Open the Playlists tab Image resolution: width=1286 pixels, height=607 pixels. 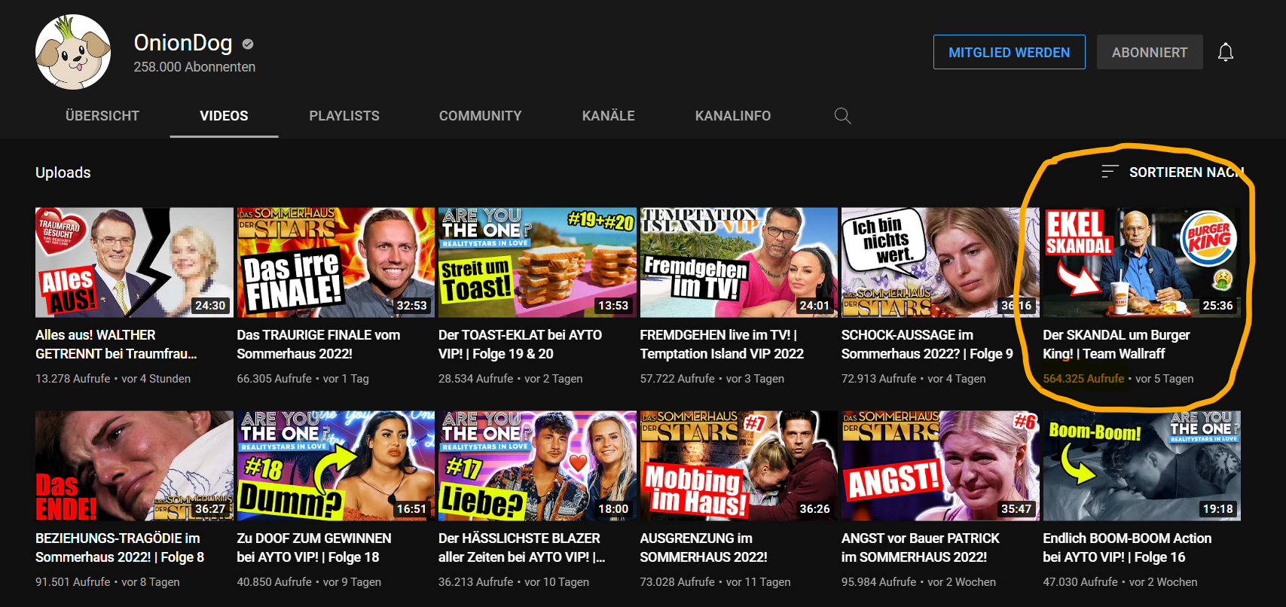[344, 116]
